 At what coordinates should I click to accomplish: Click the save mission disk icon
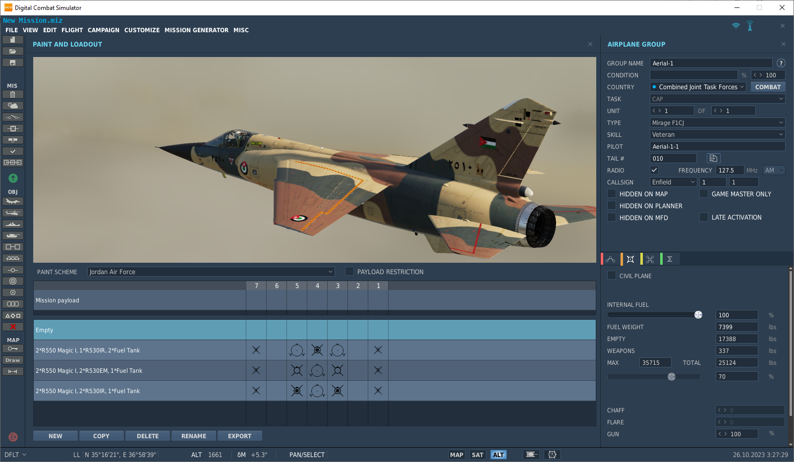click(13, 62)
